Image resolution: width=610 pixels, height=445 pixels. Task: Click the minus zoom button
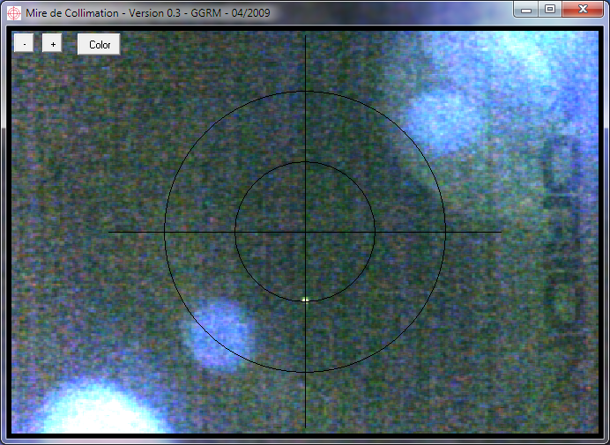25,44
